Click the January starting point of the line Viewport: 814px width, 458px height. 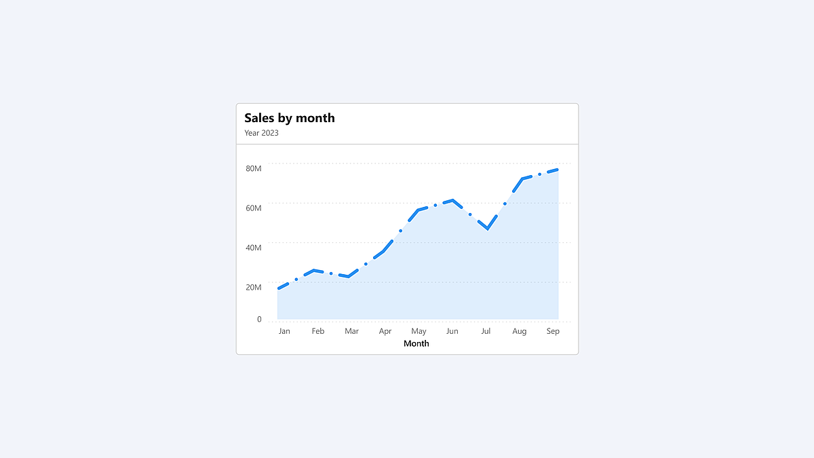tap(279, 288)
